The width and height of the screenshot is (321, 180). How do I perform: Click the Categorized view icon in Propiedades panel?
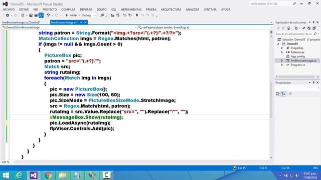pyautogui.click(x=278, y=93)
